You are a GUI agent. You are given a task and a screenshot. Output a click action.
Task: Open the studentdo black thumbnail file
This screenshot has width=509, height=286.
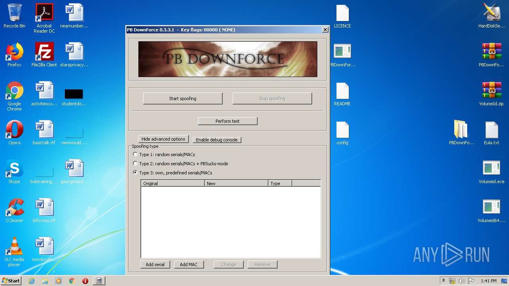pos(74,97)
